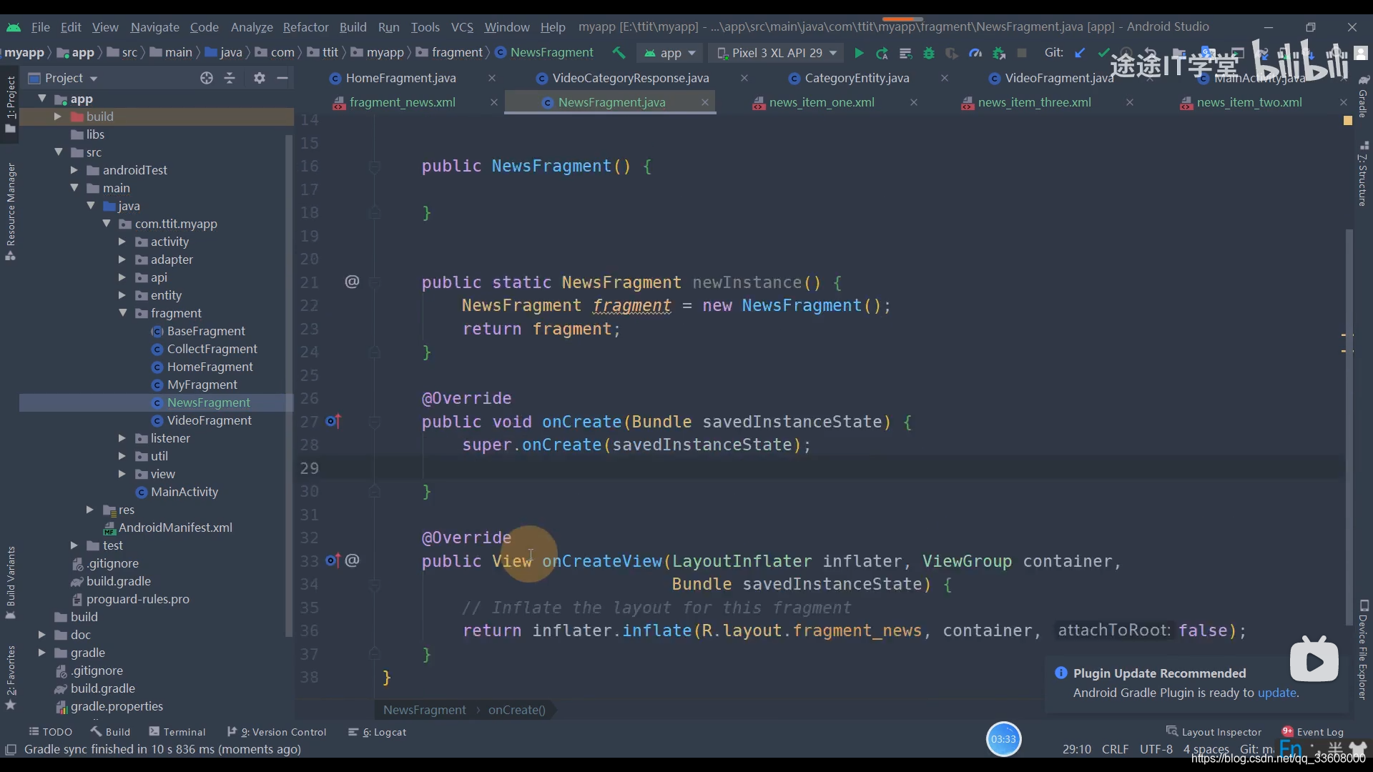Image resolution: width=1373 pixels, height=772 pixels.
Task: Fold onCreate method at line 27
Action: pos(374,422)
